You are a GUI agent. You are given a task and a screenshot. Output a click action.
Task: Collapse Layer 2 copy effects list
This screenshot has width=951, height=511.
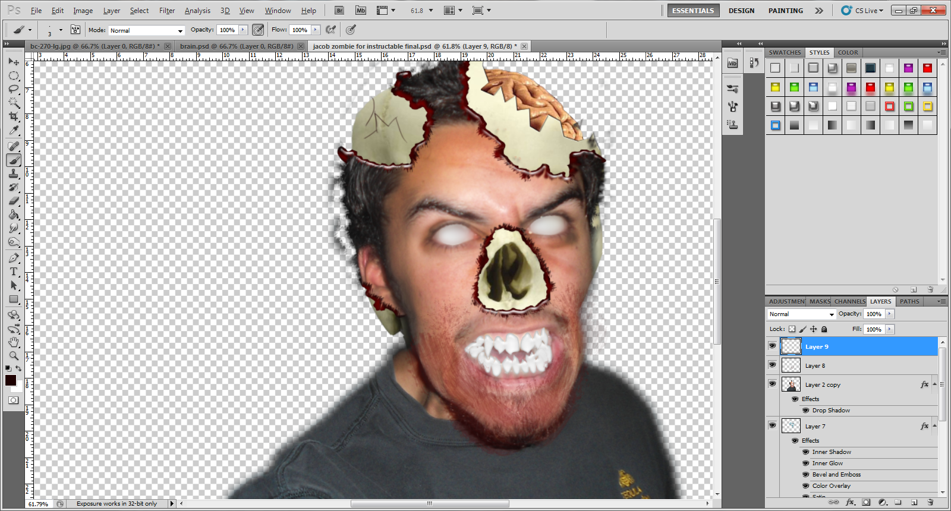click(934, 384)
